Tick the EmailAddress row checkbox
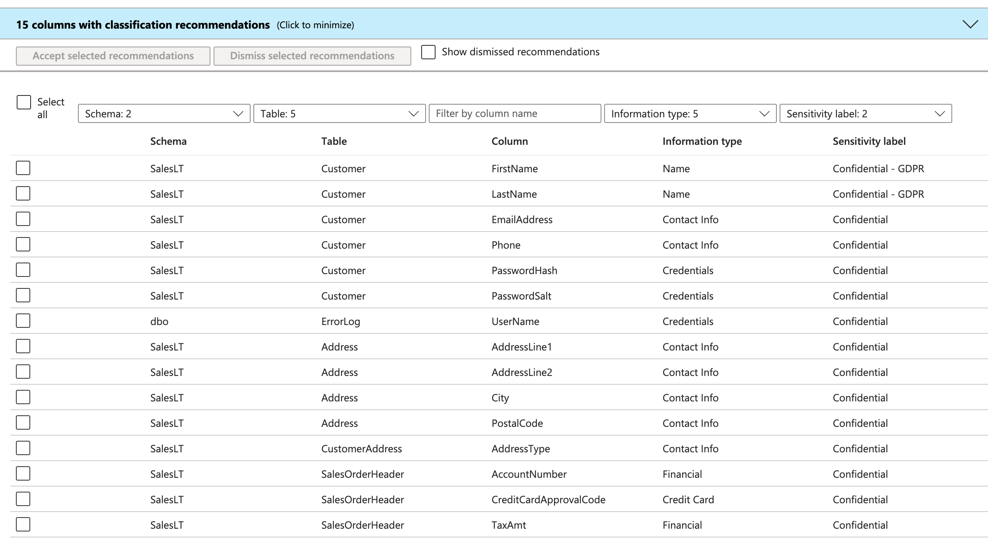 23,219
